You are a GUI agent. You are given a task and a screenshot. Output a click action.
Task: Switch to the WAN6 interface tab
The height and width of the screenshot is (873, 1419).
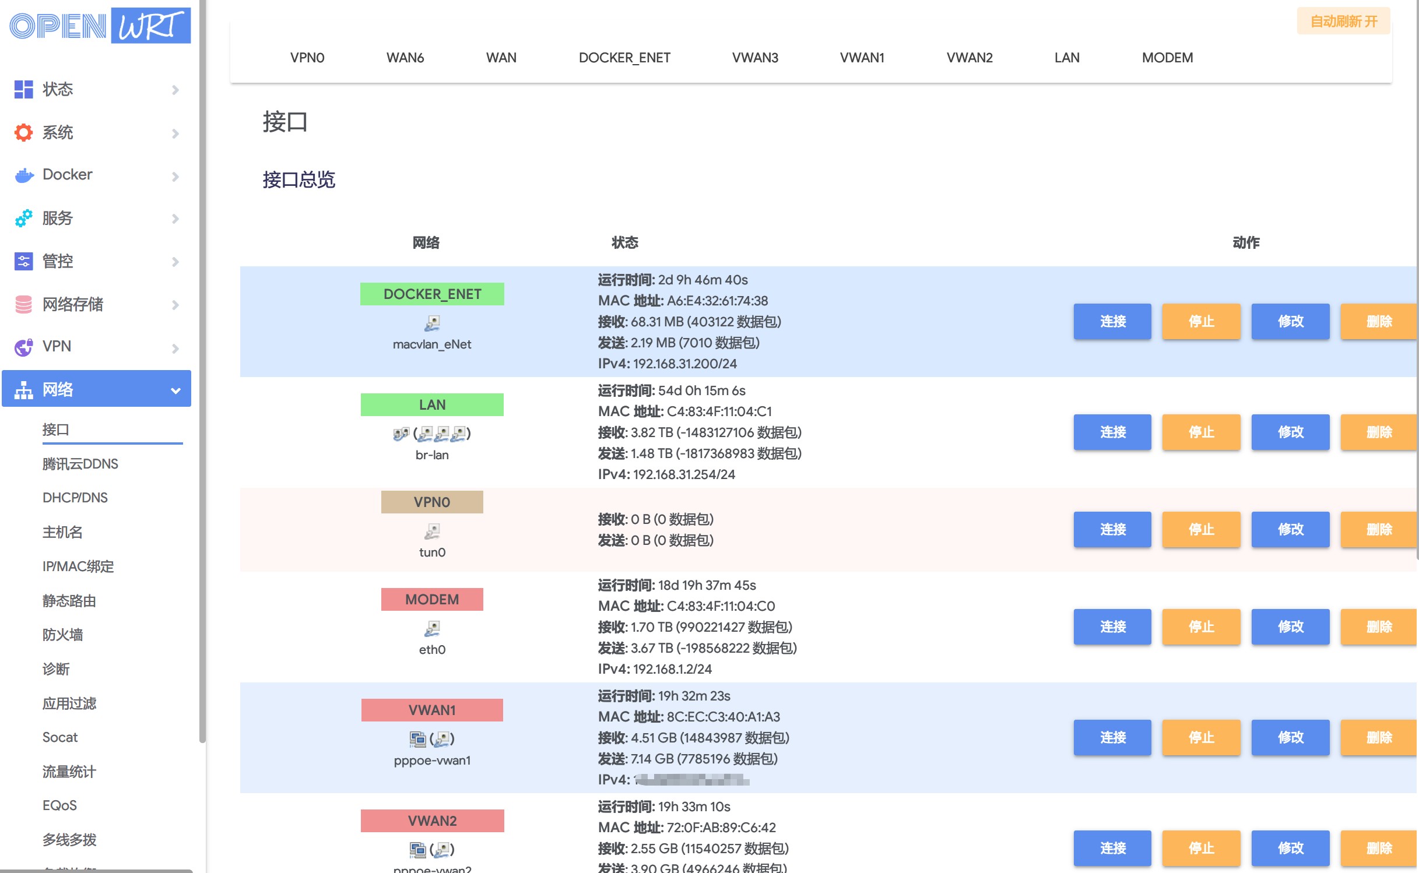click(x=405, y=58)
